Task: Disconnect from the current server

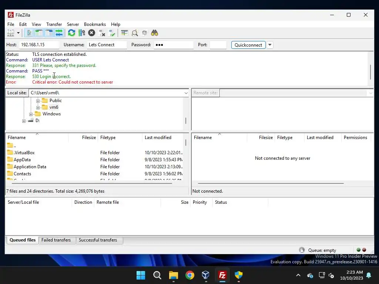Action: [102, 33]
